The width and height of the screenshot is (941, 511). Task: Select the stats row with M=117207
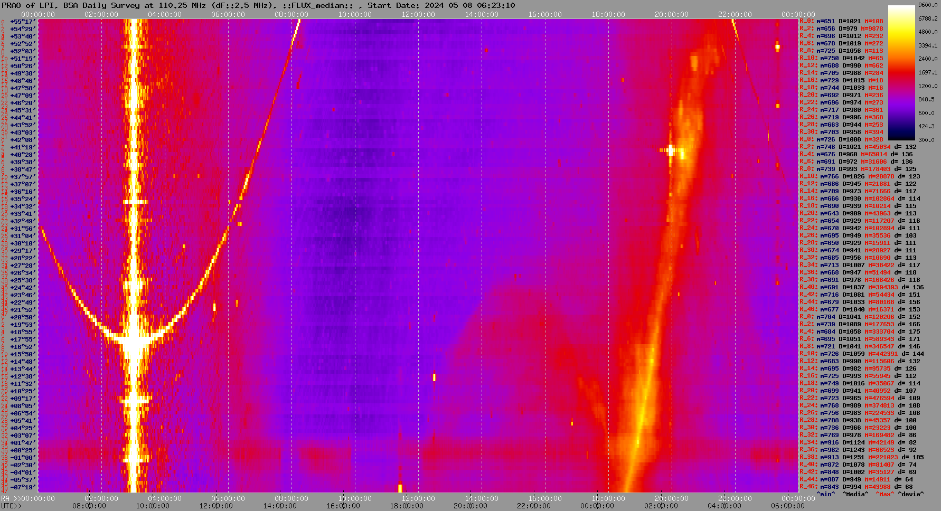(860, 221)
